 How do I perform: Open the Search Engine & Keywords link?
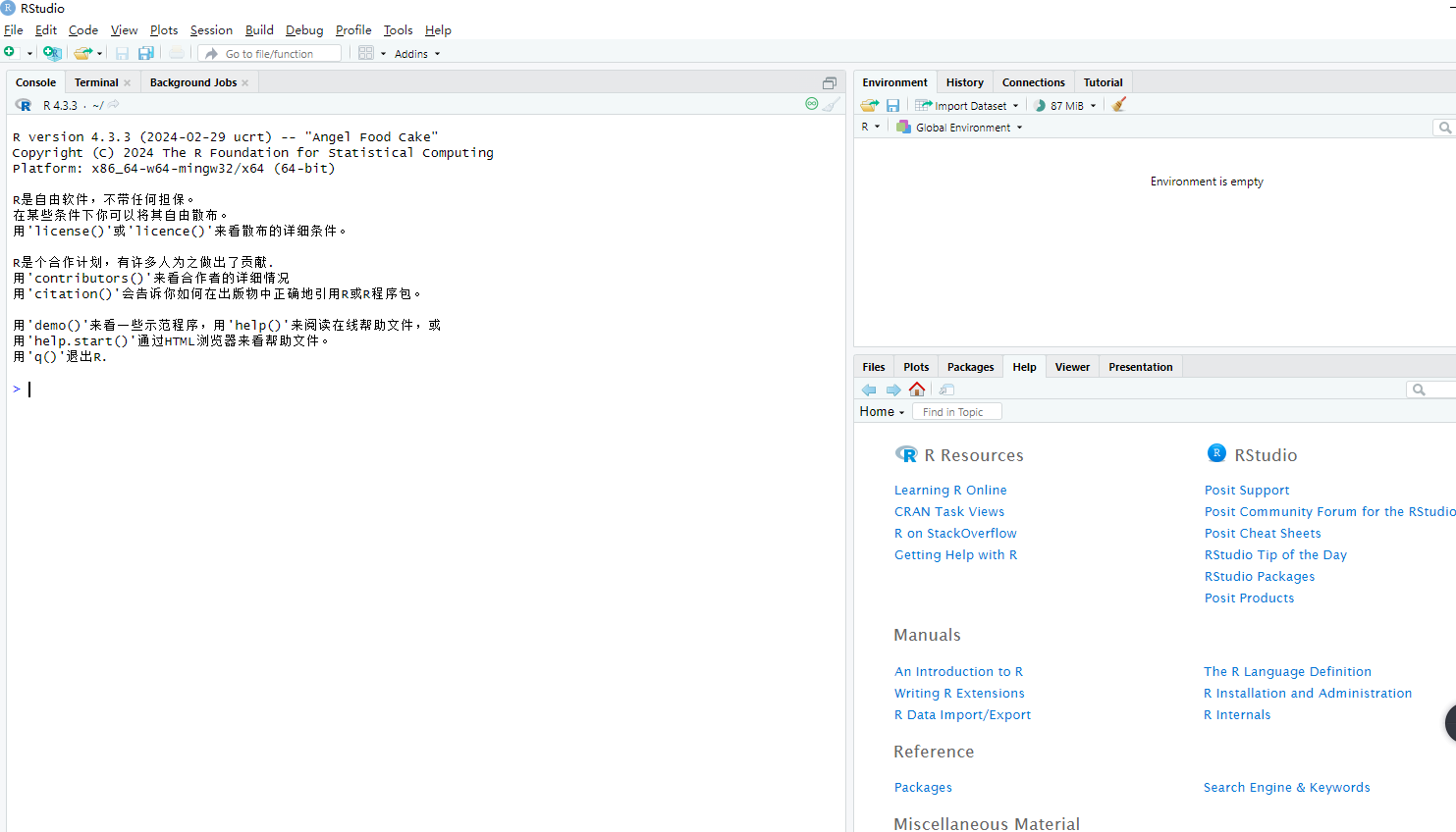pyautogui.click(x=1286, y=788)
